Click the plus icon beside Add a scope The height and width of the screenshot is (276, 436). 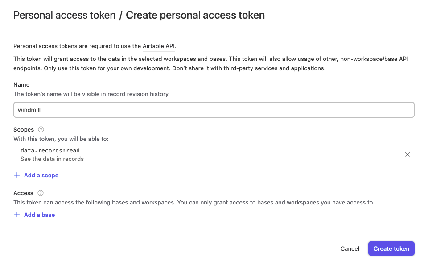[x=17, y=175]
